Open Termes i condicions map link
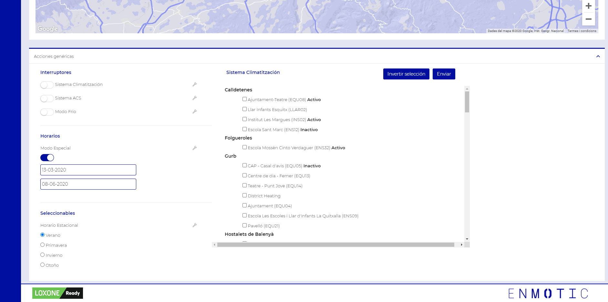This screenshot has height=302, width=608. 582,31
